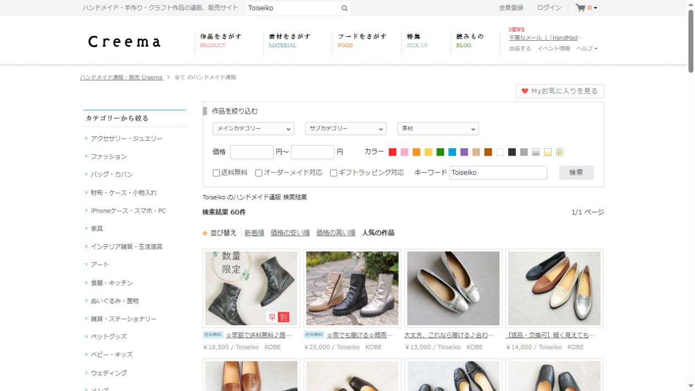This screenshot has width=695, height=391.
Task: Click breadcrumb ハンドメイド通販・販売 Creema
Action: [121, 77]
